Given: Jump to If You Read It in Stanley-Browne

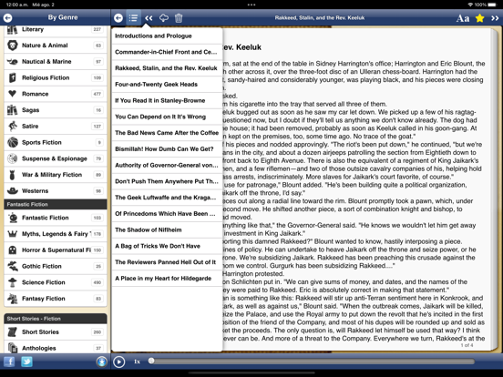Looking at the screenshot, I should tap(167, 100).
